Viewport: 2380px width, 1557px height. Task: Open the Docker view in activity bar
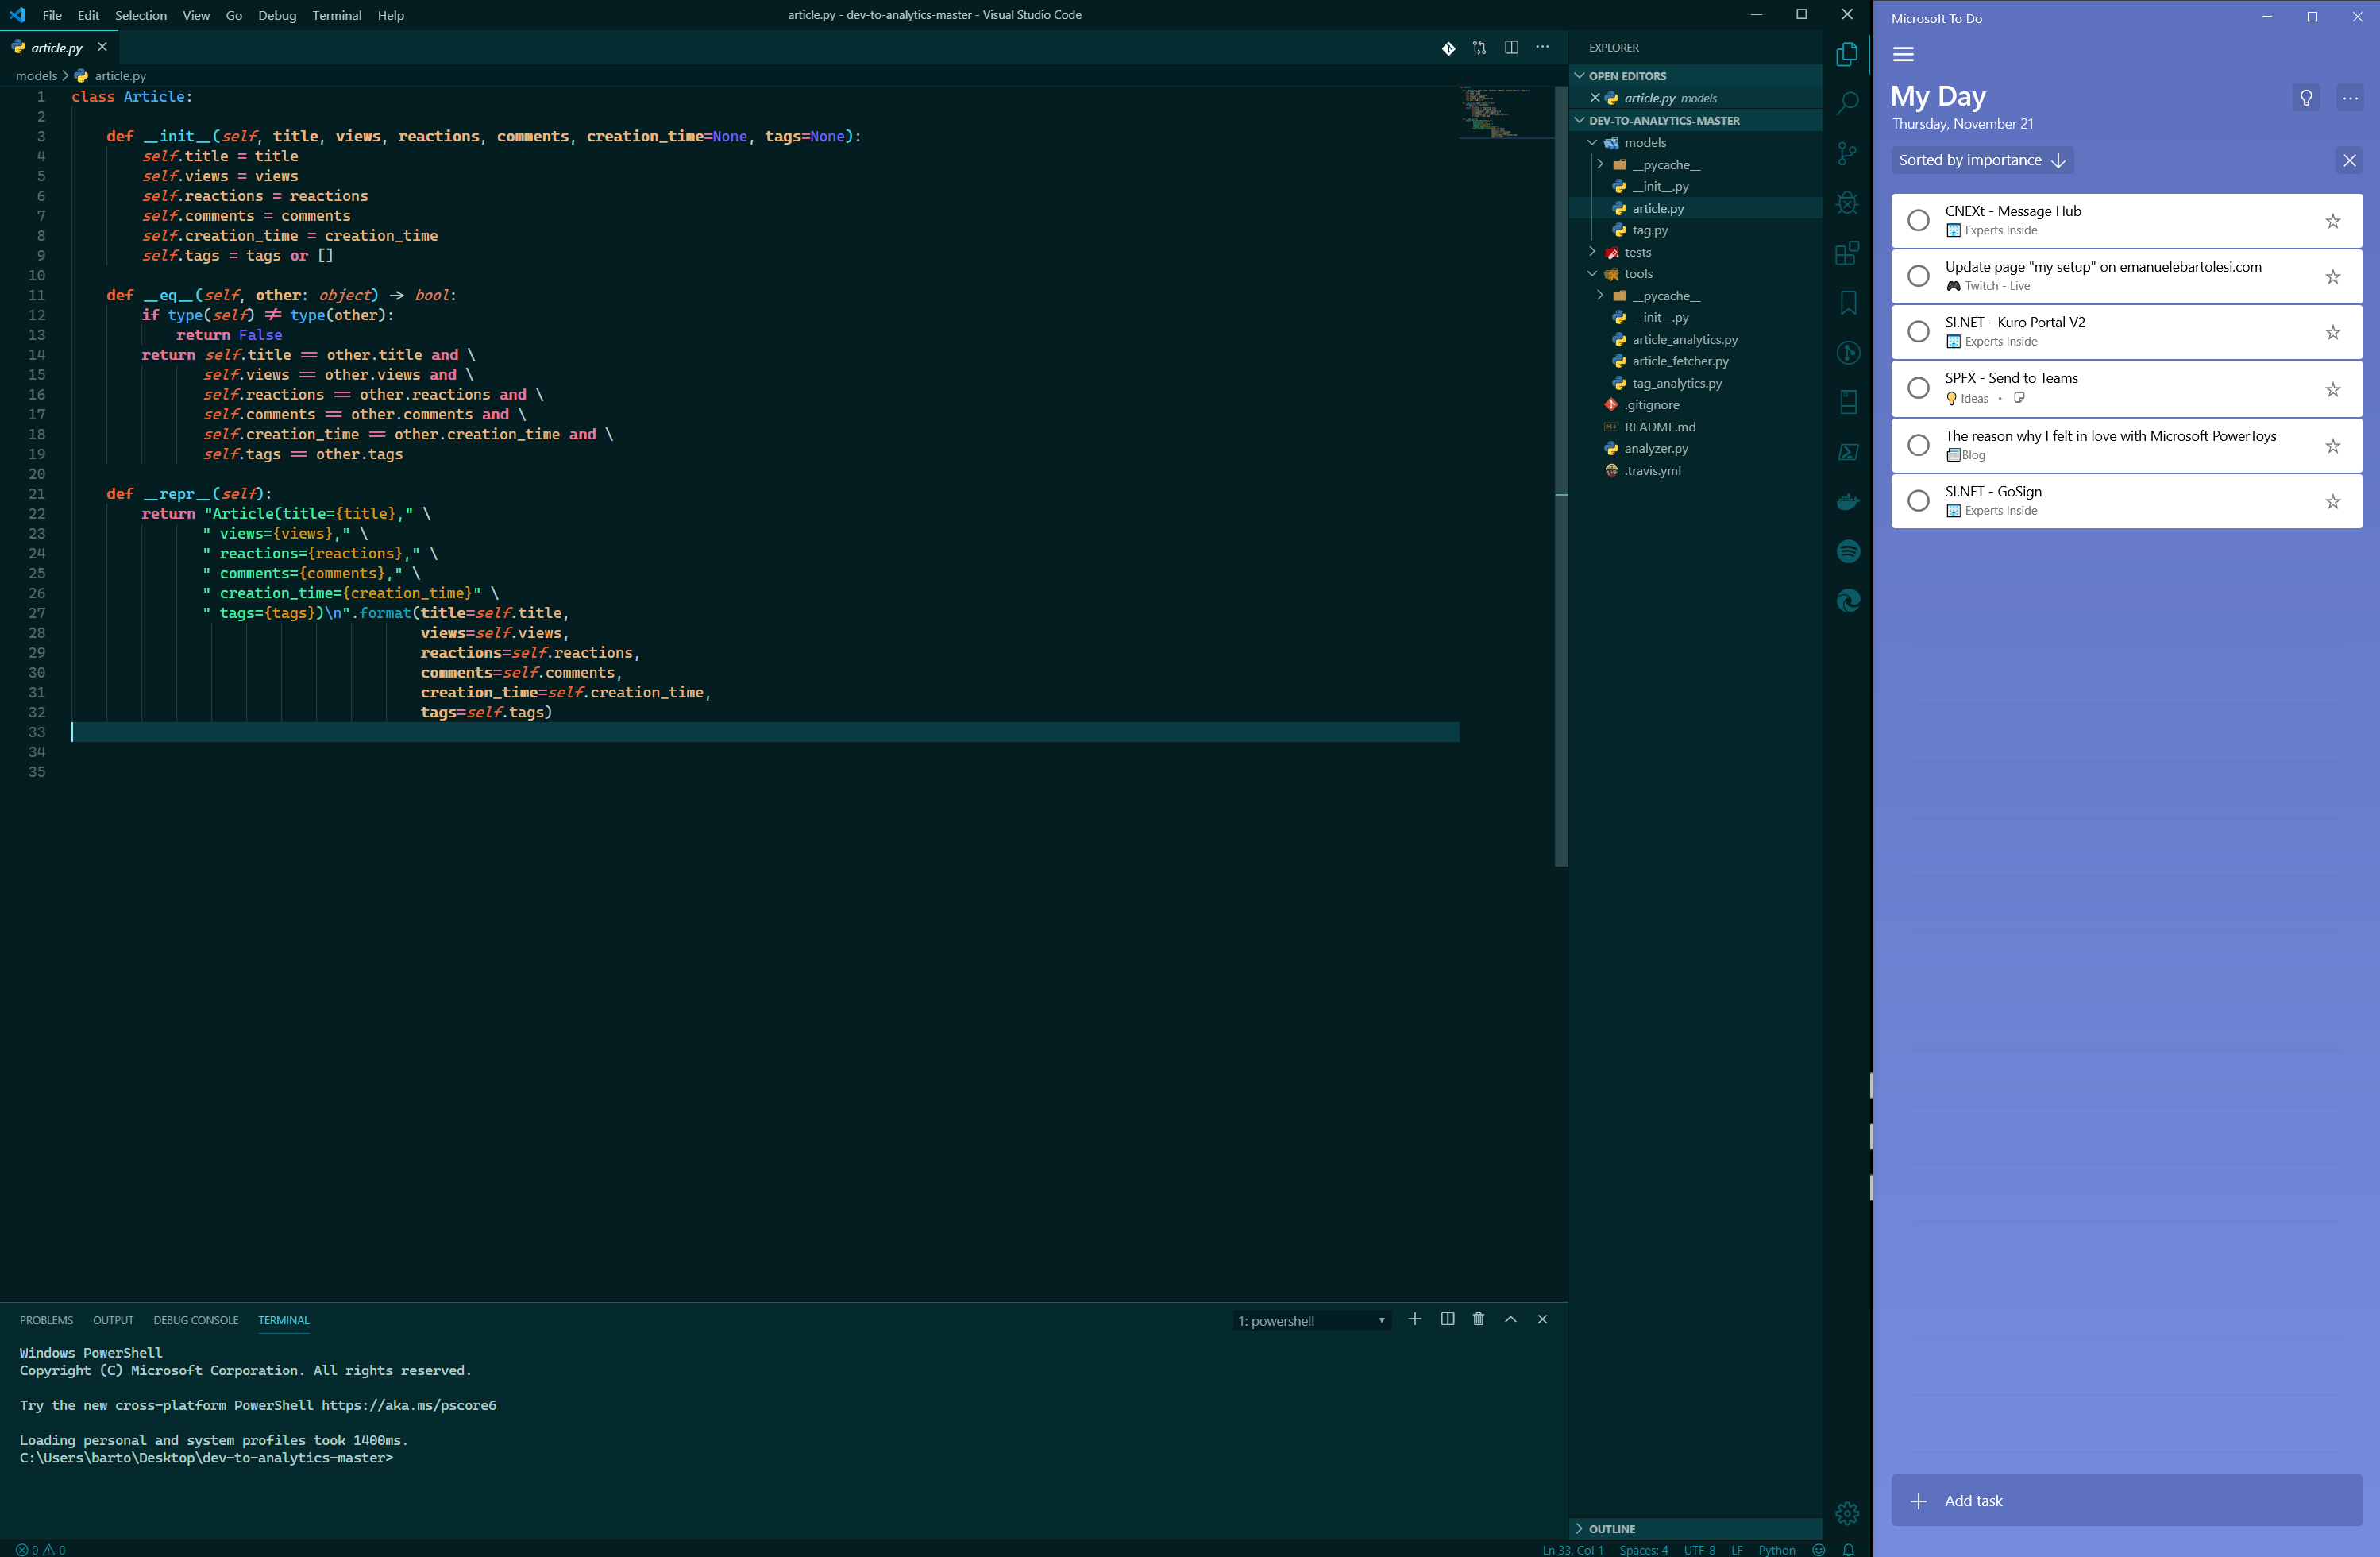(1847, 501)
